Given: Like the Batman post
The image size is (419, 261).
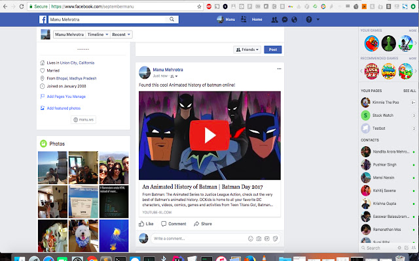Looking at the screenshot, I should [146, 224].
